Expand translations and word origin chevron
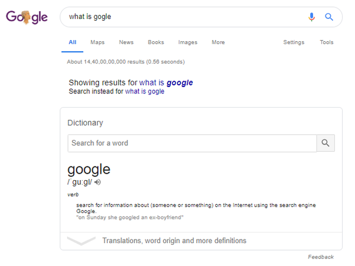This screenshot has width=355, height=266. coord(81,241)
